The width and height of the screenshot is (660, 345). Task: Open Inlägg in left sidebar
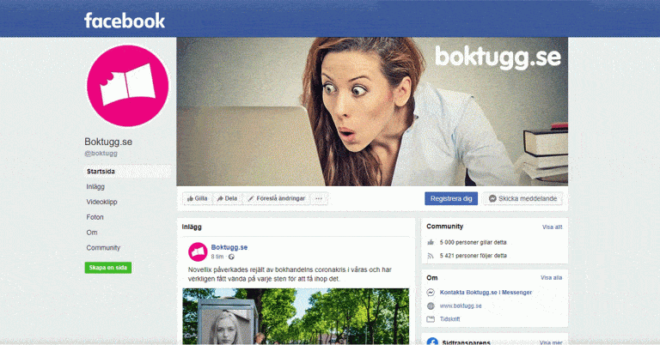95,186
